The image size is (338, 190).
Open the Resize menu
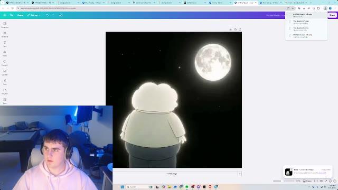tap(20, 15)
